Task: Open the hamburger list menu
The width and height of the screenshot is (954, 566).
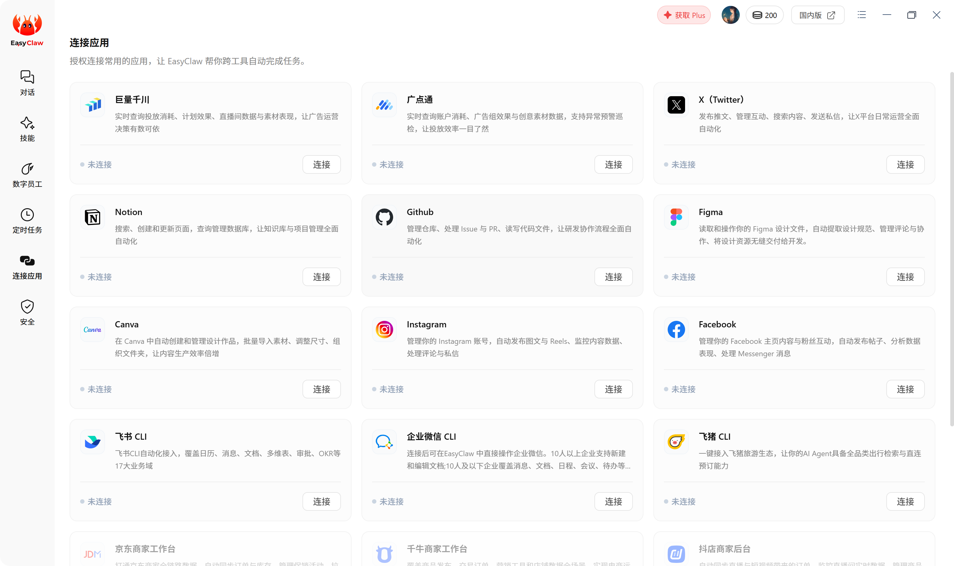Action: tap(862, 15)
